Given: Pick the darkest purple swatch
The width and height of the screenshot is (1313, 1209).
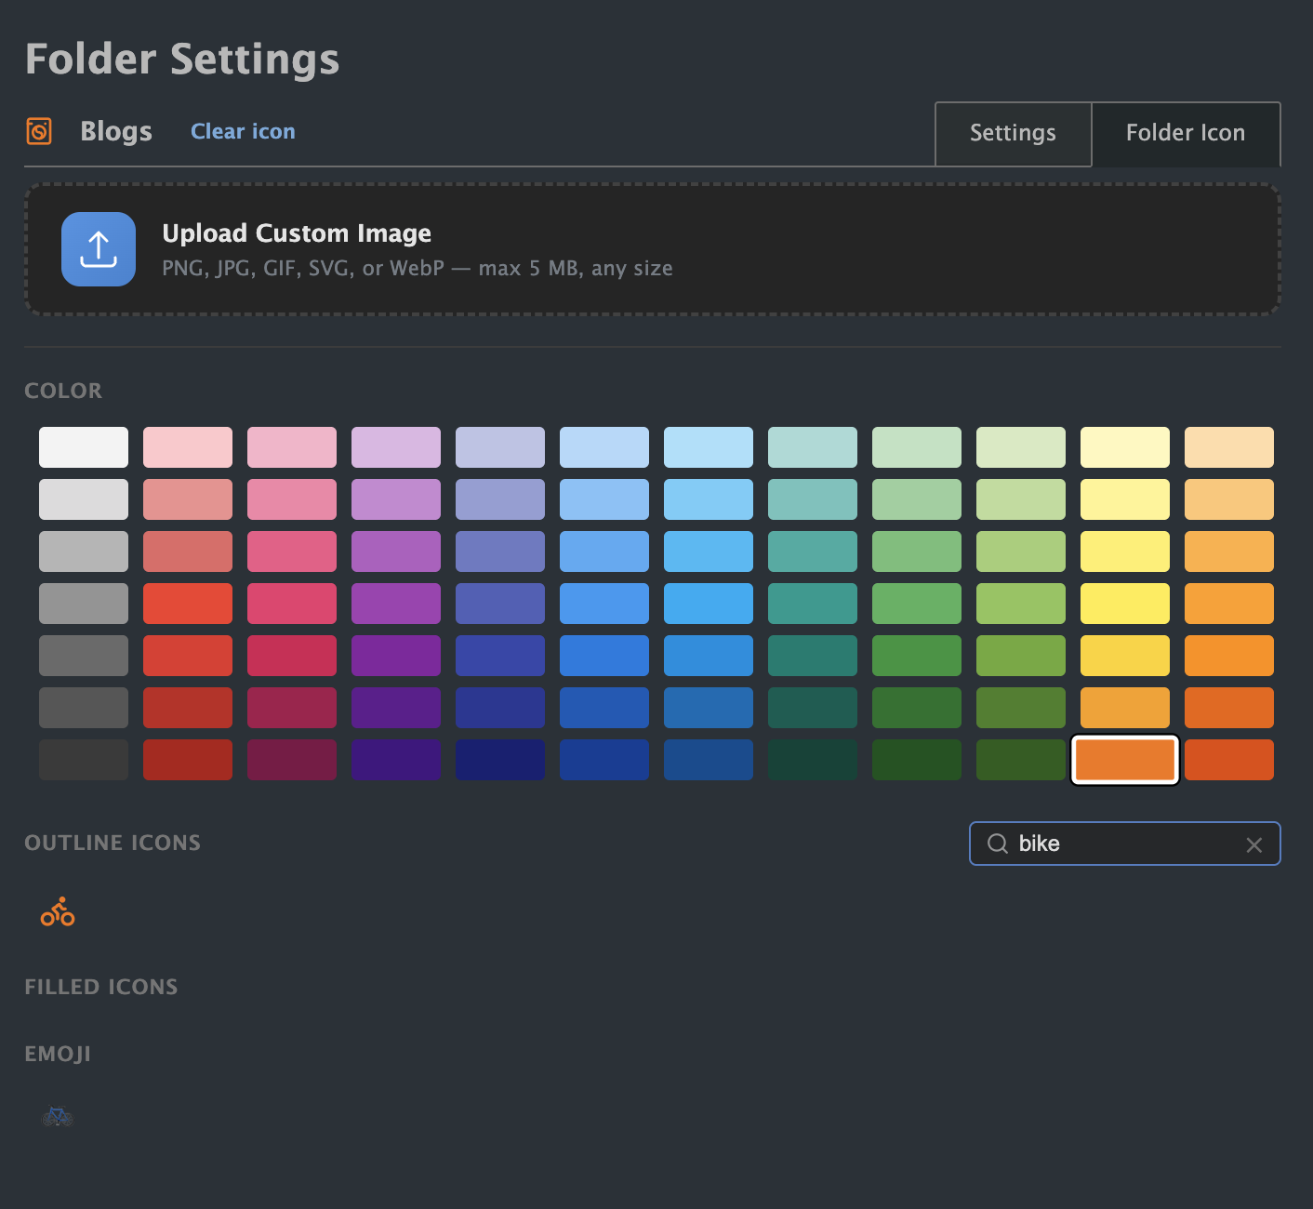Looking at the screenshot, I should point(396,760).
